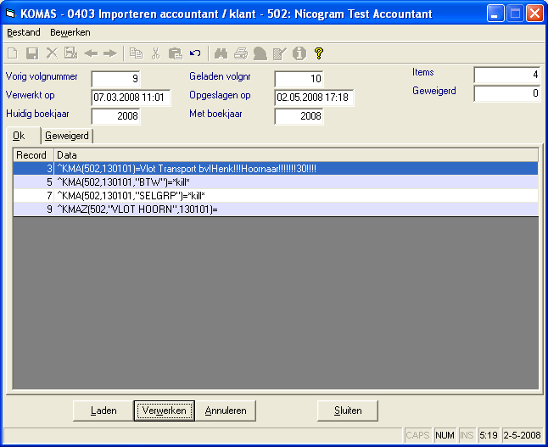Viewport: 548px width, 447px height.
Task: Minimize the KOMAS window
Action: pos(495,14)
